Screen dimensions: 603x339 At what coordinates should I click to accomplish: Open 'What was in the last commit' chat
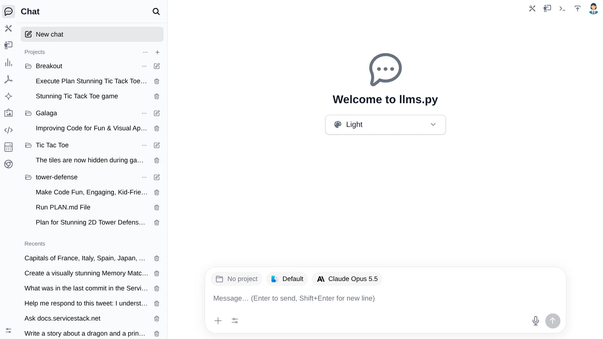tap(86, 289)
